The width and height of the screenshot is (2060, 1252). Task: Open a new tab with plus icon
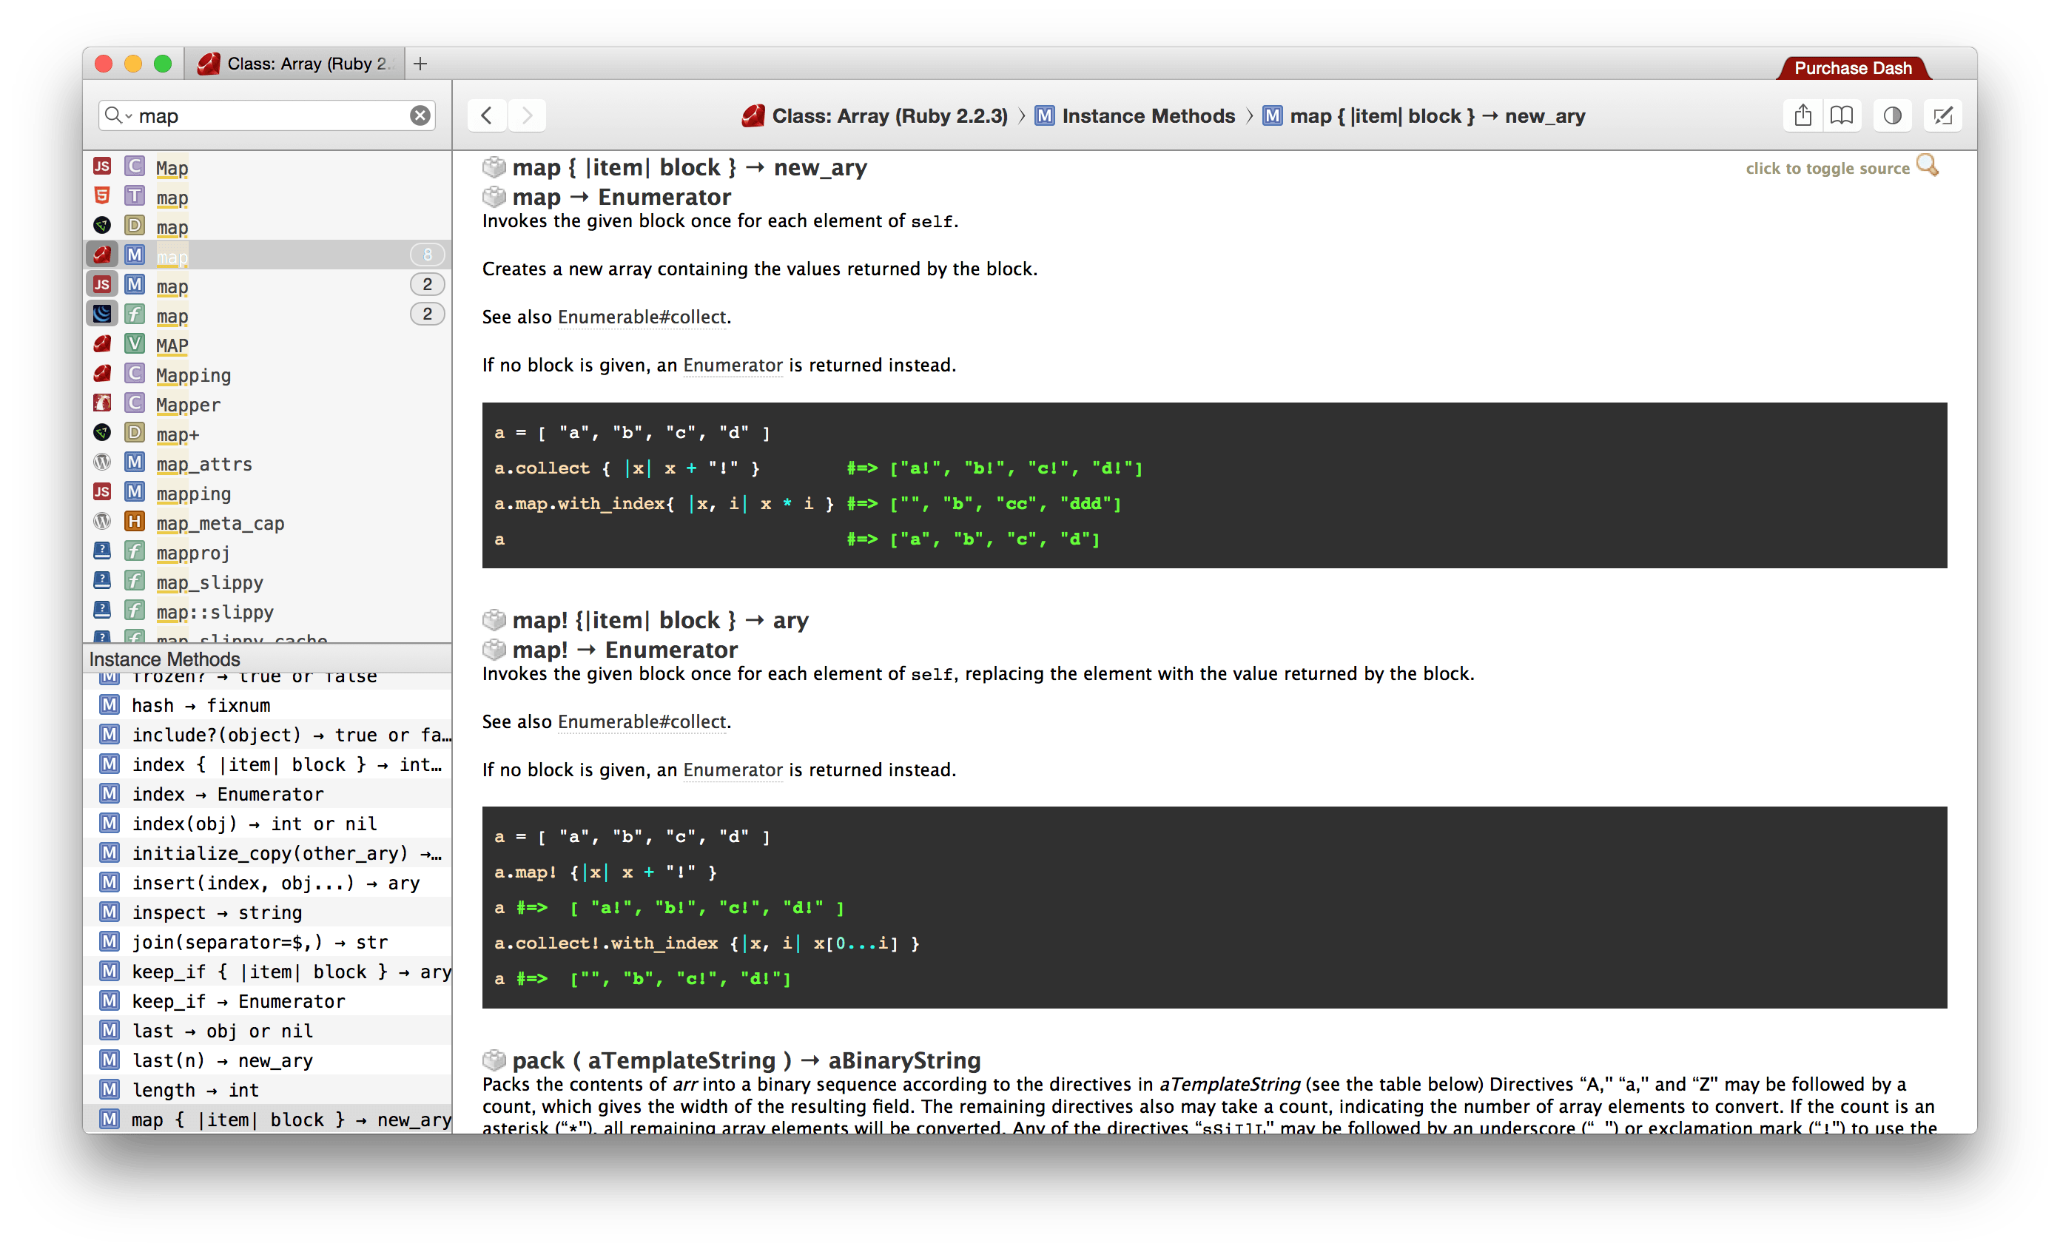pyautogui.click(x=420, y=64)
